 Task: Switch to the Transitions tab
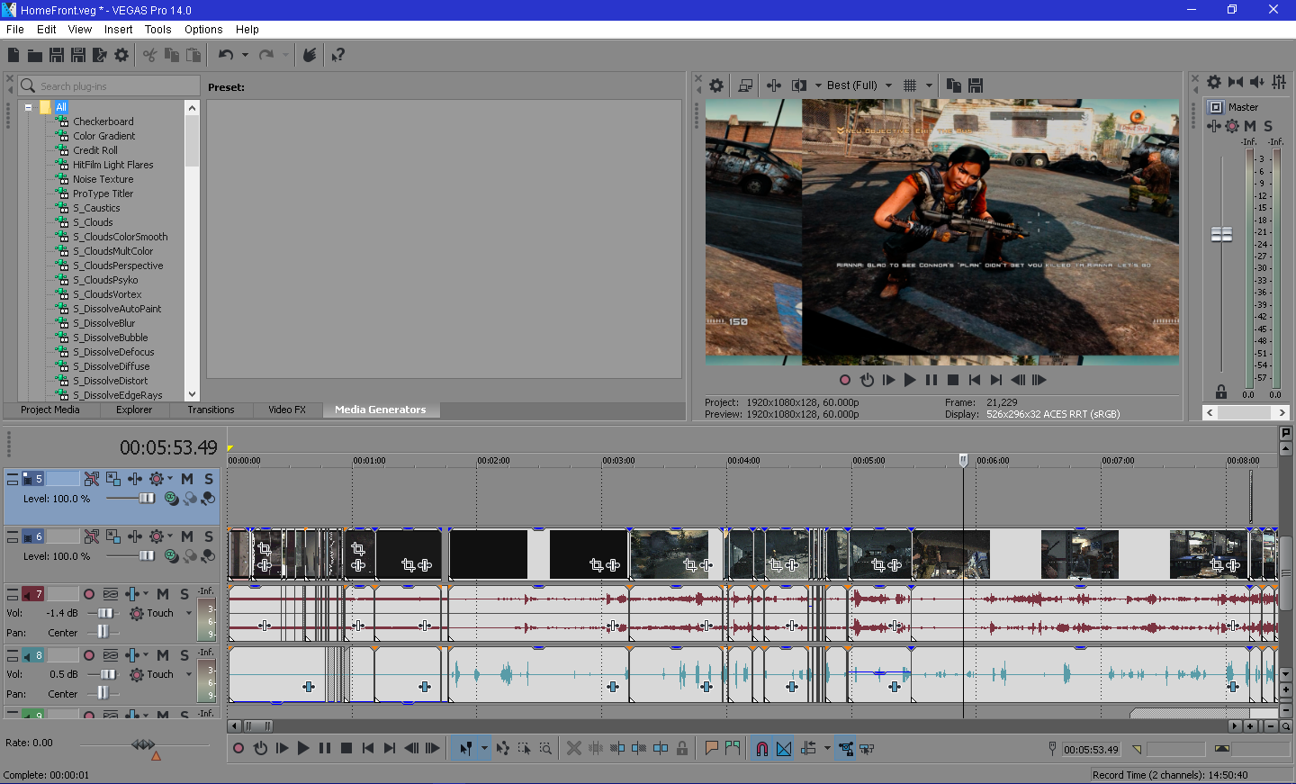[211, 410]
